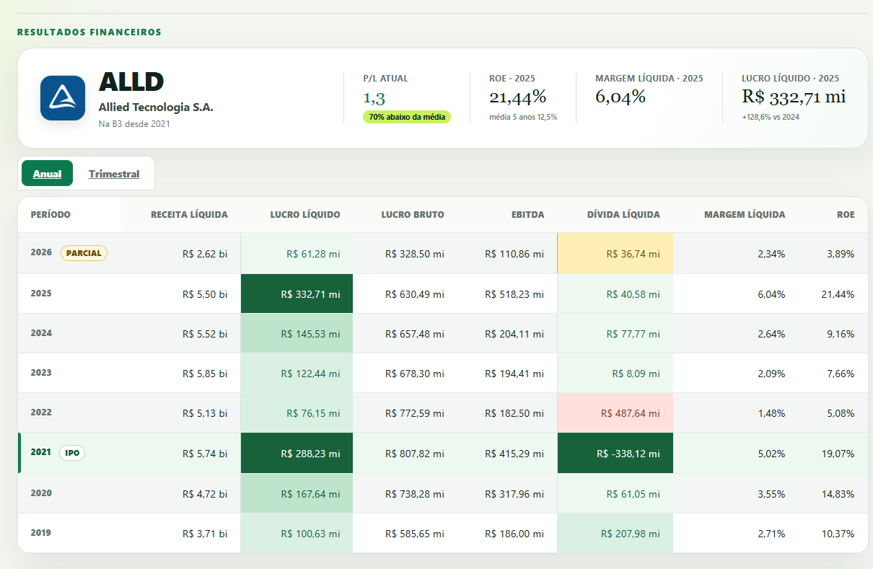This screenshot has width=873, height=569.
Task: Click the 2021 dívida líquida cell R$ -338,12 mi
Action: (x=615, y=453)
